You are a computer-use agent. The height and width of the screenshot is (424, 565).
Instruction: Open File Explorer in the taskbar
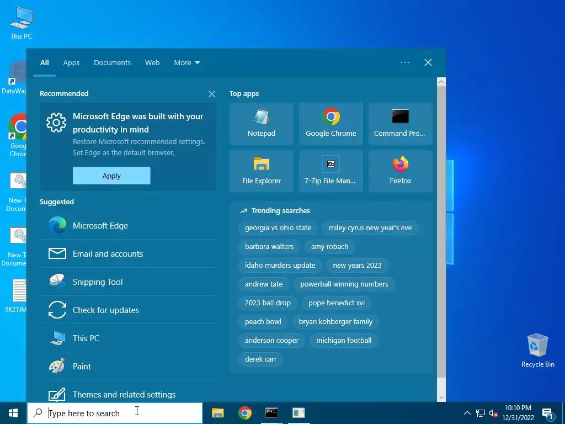coord(217,413)
